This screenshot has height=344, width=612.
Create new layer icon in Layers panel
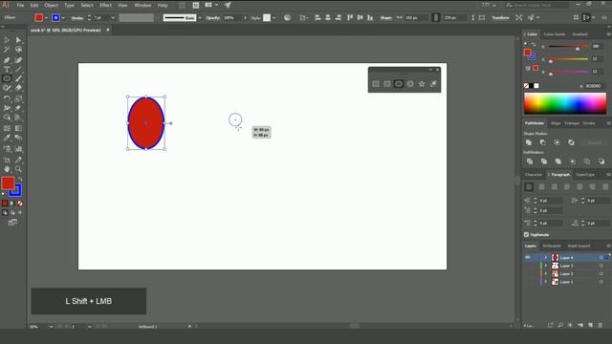pos(591,325)
